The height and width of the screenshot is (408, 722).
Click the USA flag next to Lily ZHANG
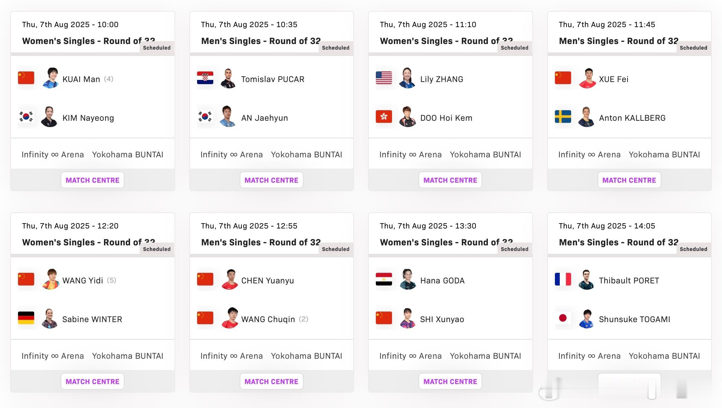384,78
